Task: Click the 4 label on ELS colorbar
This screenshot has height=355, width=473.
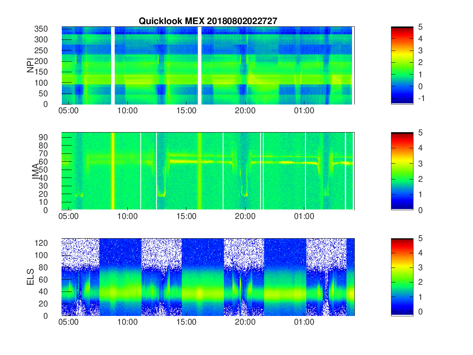Action: (420, 254)
